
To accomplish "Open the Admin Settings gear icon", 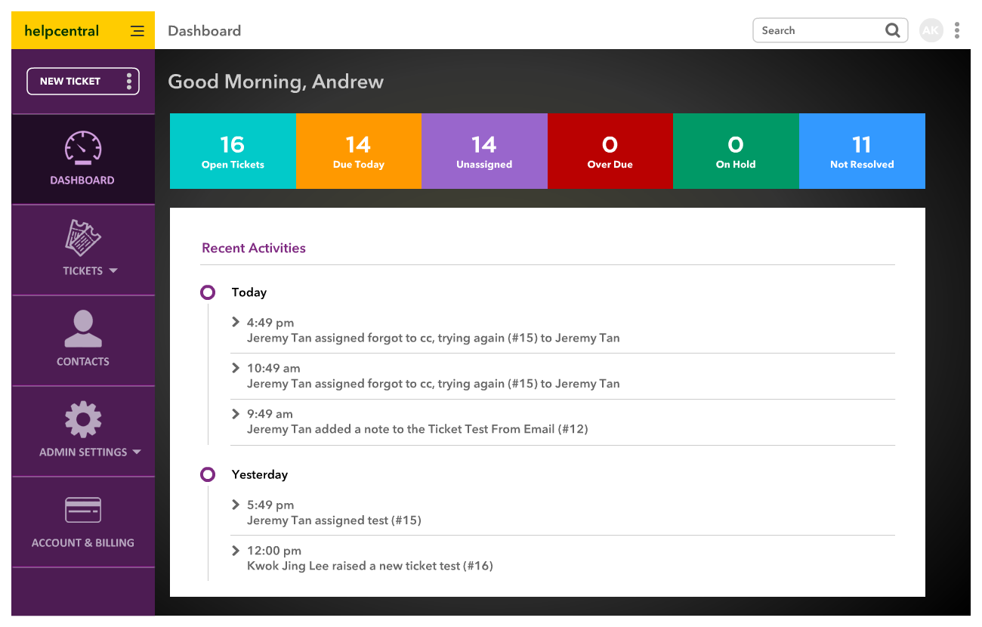I will tap(83, 419).
